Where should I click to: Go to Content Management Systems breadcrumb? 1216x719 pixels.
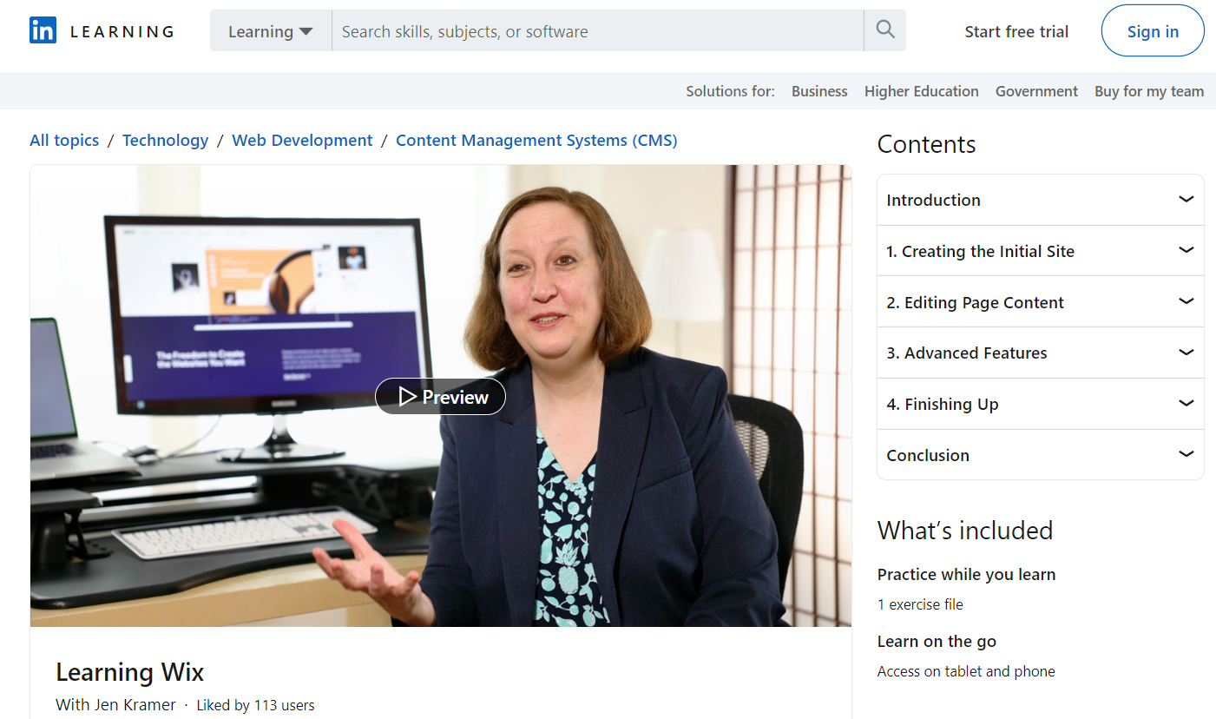pyautogui.click(x=536, y=140)
